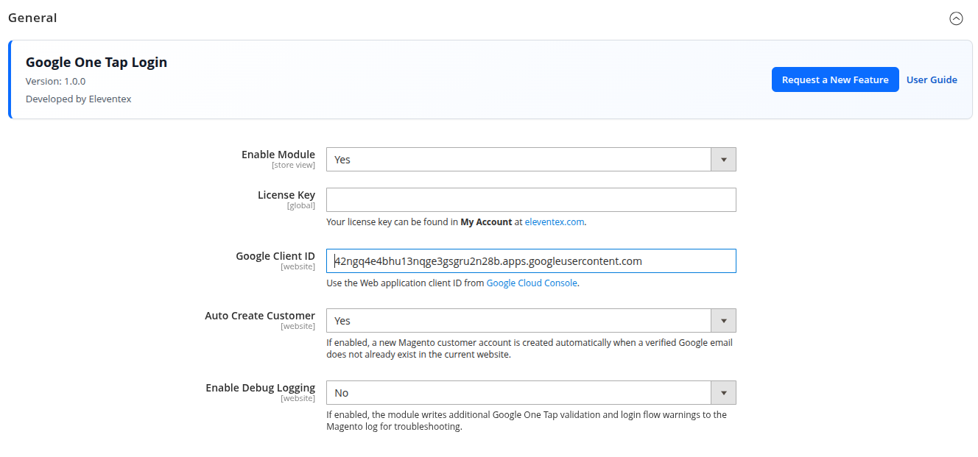
Task: Click the Google Client ID field label
Action: [275, 256]
